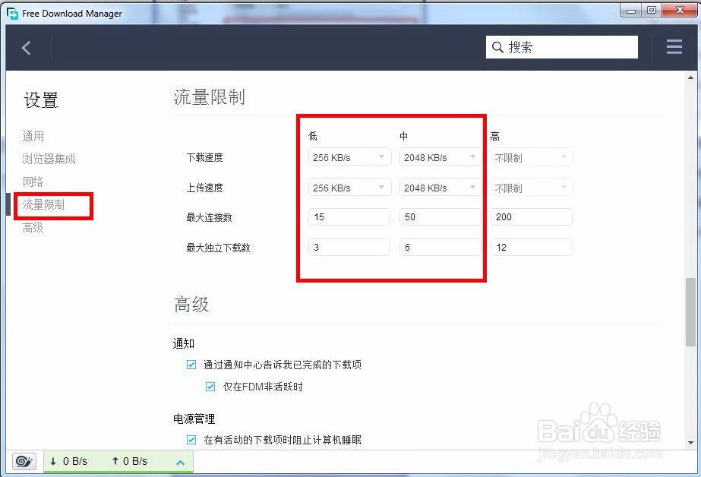Open the 通用 settings page
The height and width of the screenshot is (477, 701).
point(33,136)
